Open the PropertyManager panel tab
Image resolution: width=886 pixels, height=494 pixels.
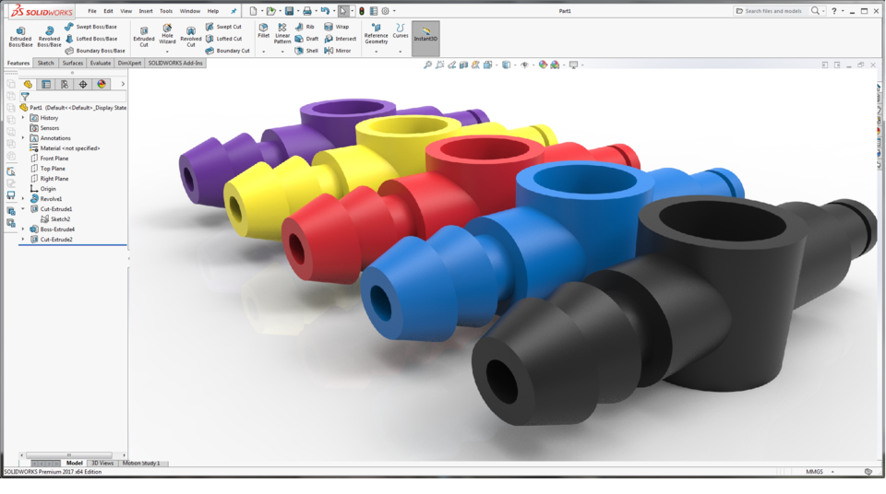click(46, 84)
